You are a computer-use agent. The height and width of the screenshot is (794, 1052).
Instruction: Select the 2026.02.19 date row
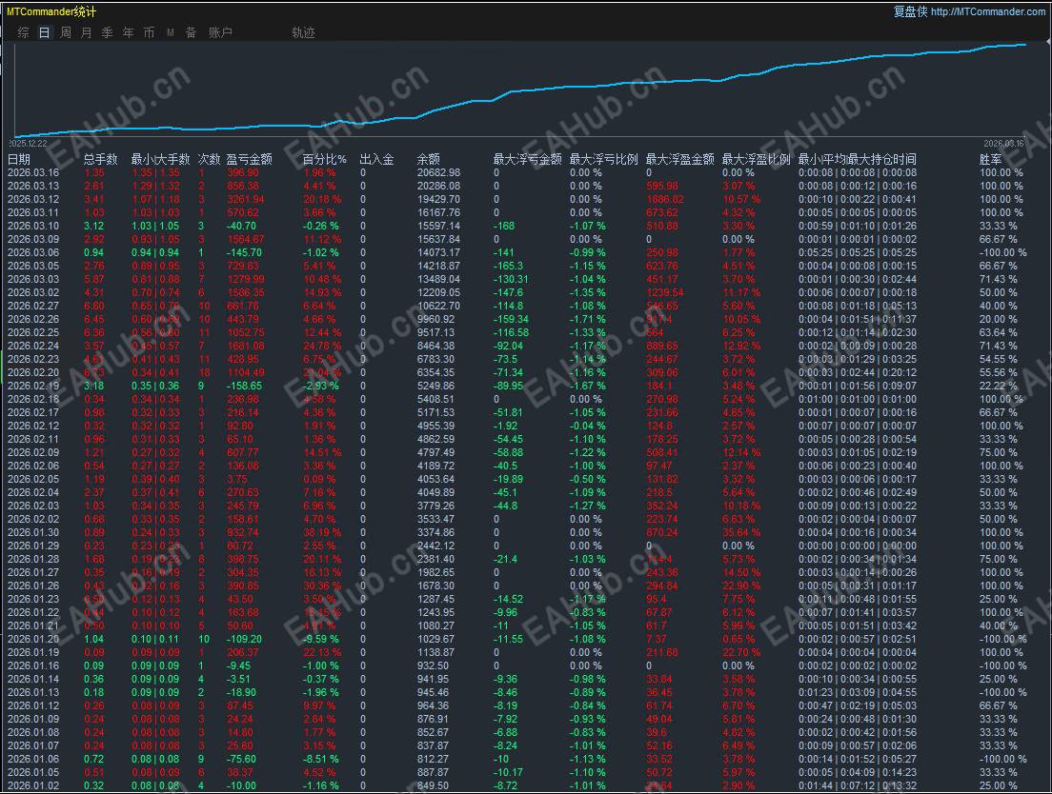coord(526,386)
